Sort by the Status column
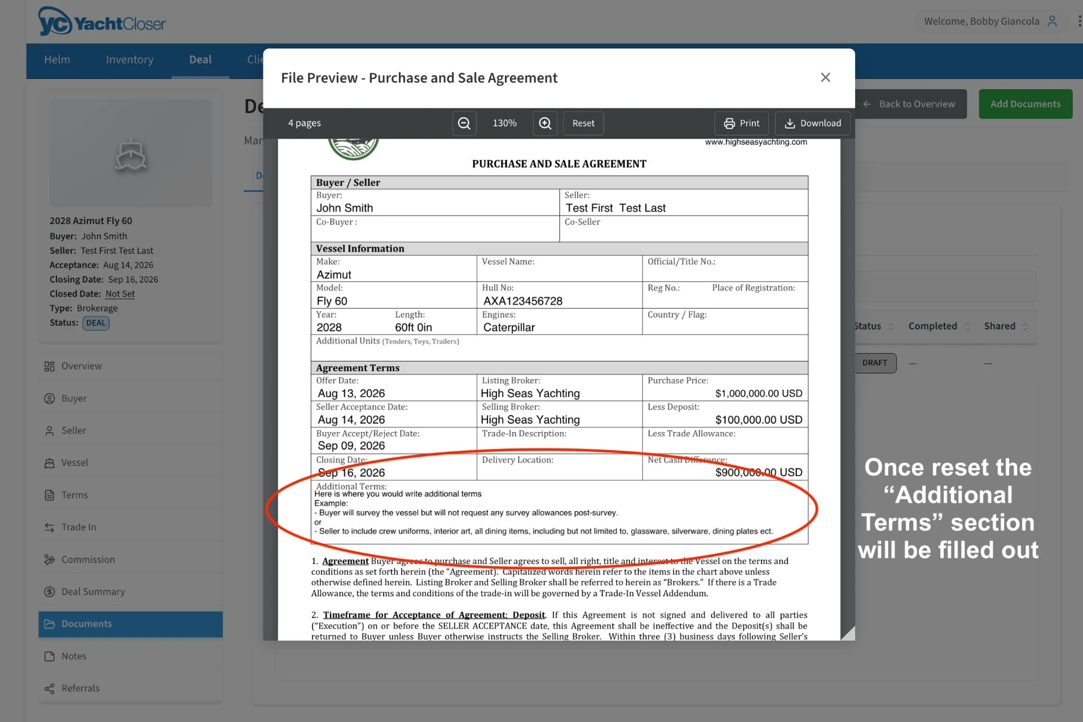Image resolution: width=1083 pixels, height=722 pixels. coord(874,326)
